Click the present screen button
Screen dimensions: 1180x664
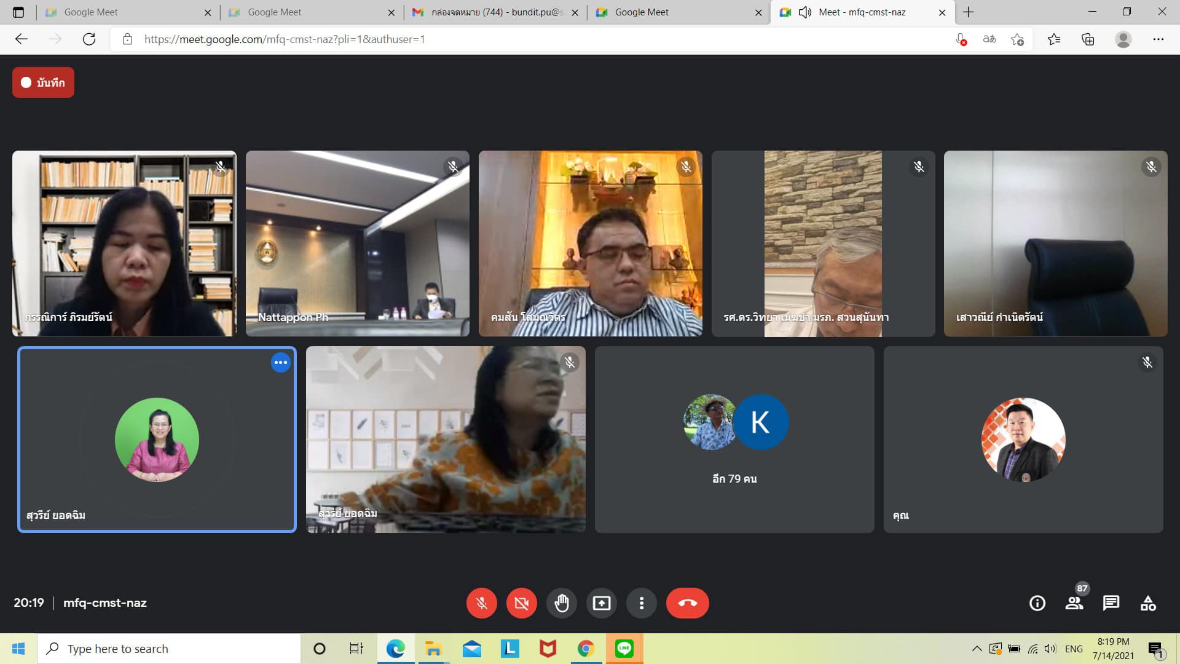(x=601, y=603)
